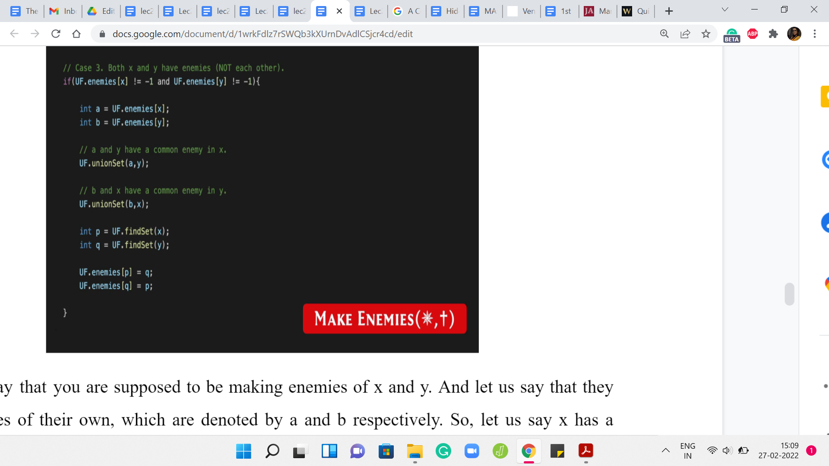Switch to the Google search 'A C' tab
This screenshot has height=466, width=829.
tap(407, 11)
